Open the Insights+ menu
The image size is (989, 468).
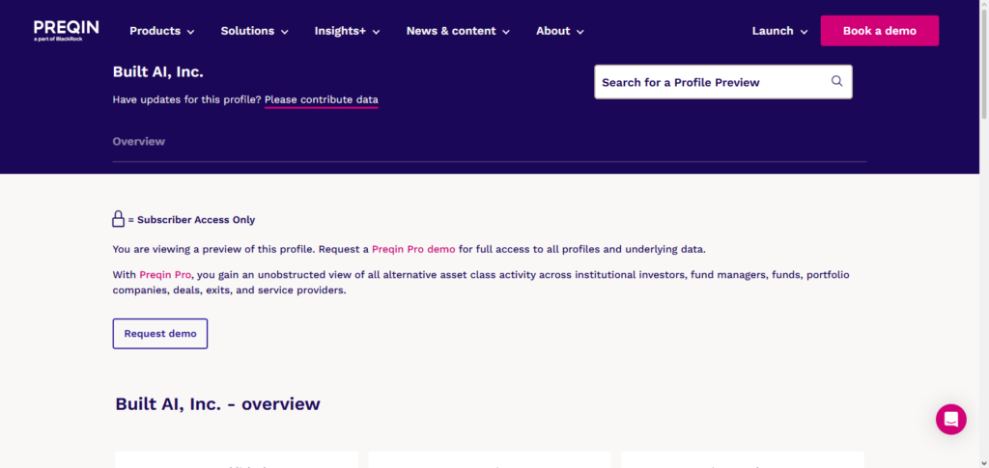coord(347,31)
